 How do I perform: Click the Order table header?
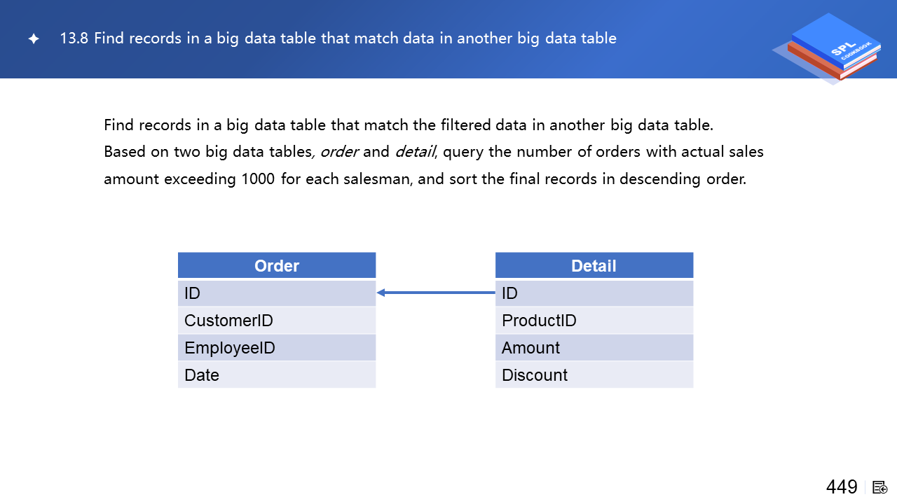click(277, 266)
